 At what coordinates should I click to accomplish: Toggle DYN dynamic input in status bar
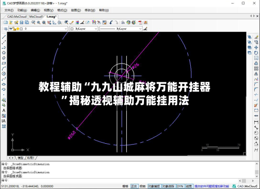(x=180, y=186)
